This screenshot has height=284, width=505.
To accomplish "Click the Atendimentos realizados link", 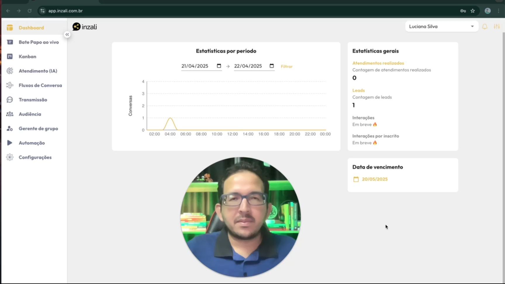I will coord(378,63).
